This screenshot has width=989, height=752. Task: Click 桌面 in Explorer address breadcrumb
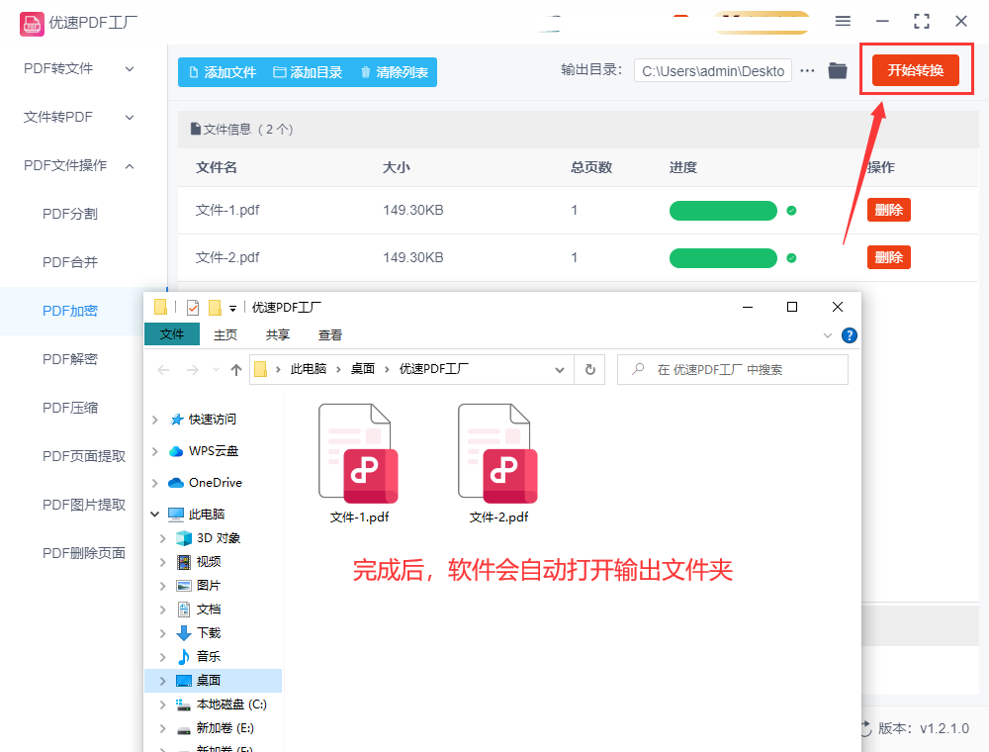click(x=363, y=369)
